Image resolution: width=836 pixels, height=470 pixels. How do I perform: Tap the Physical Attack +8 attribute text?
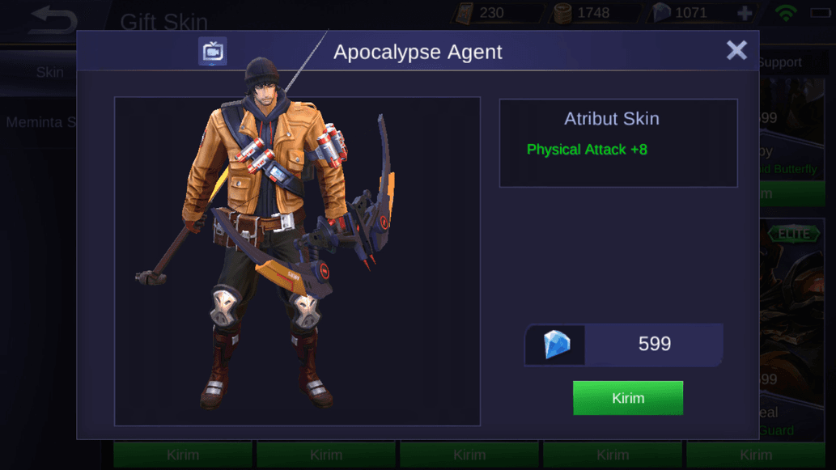(x=587, y=150)
